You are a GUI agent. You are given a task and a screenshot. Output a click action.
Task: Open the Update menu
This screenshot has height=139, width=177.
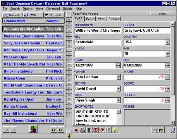pos(68,9)
